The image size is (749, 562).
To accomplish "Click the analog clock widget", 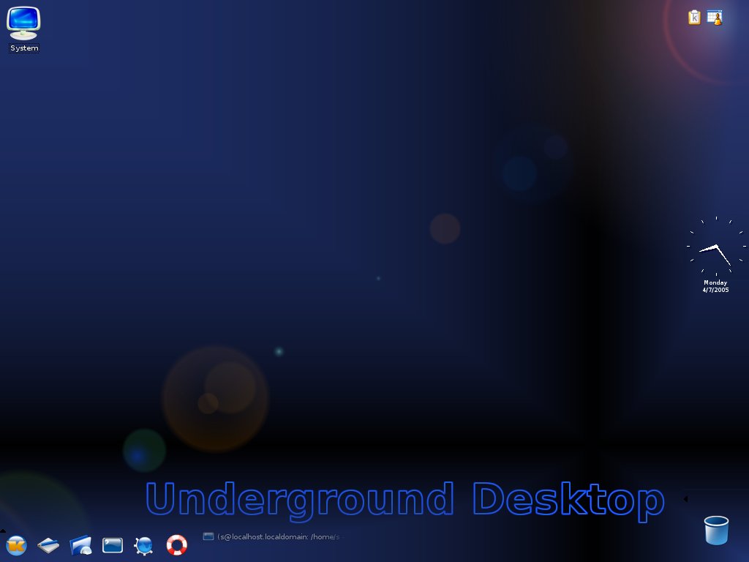I will point(716,246).
